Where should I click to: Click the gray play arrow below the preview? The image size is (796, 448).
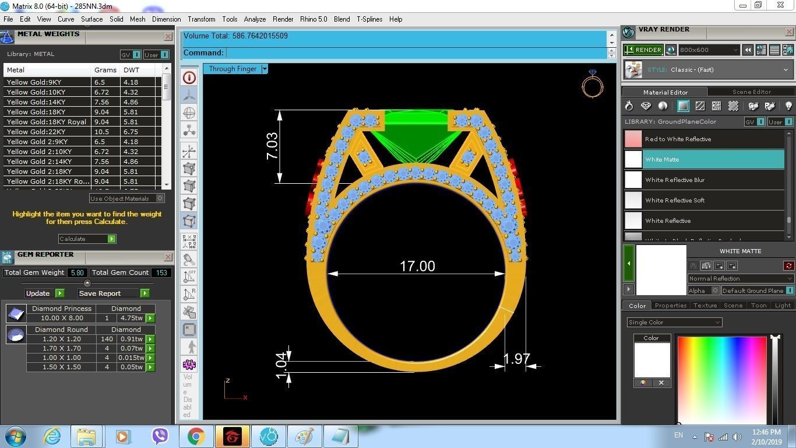[629, 289]
